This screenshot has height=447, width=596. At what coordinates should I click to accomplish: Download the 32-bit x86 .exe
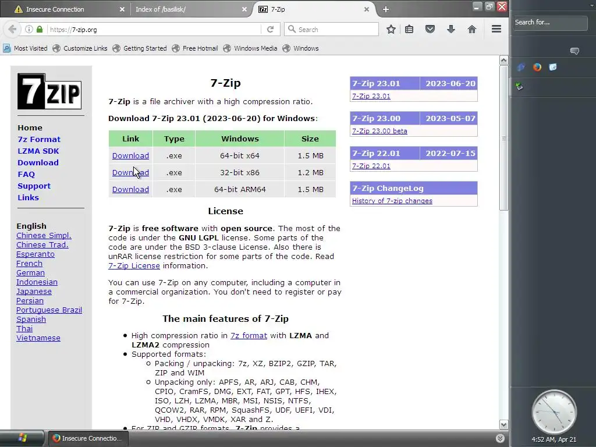130,172
